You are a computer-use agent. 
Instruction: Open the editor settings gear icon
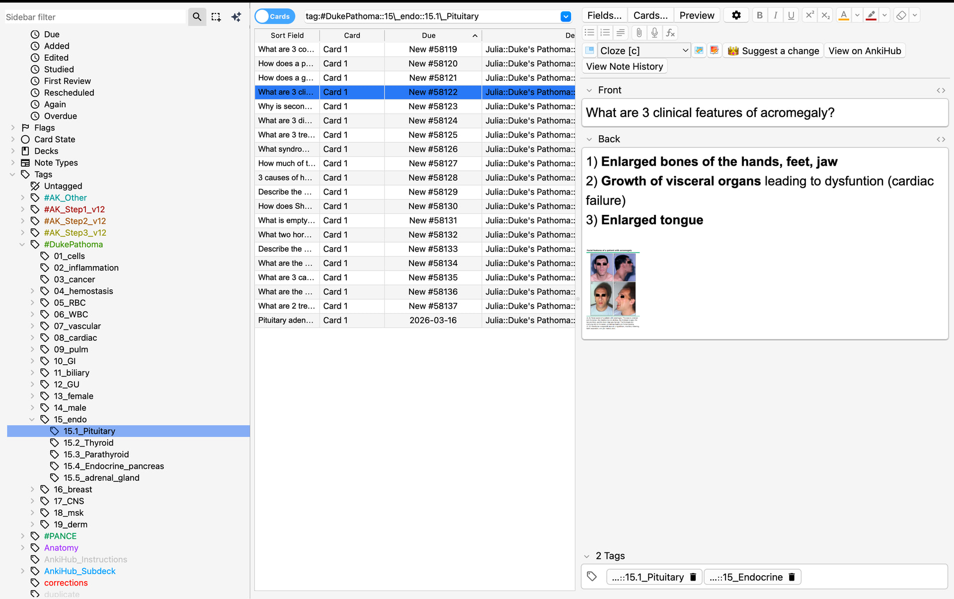736,15
